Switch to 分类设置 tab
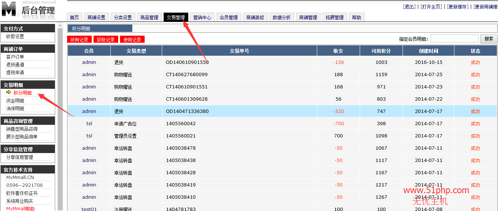Image resolution: width=498 pixels, height=211 pixels. point(123,17)
